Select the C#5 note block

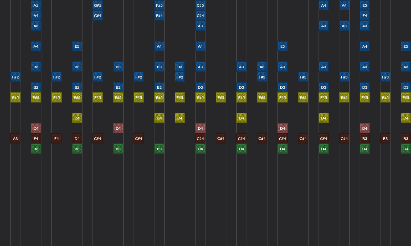click(x=200, y=5)
